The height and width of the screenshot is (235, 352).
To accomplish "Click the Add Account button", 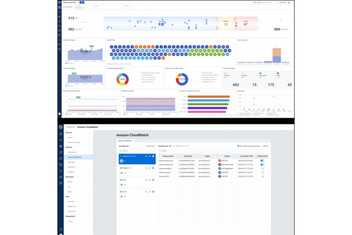I will [x=150, y=146].
